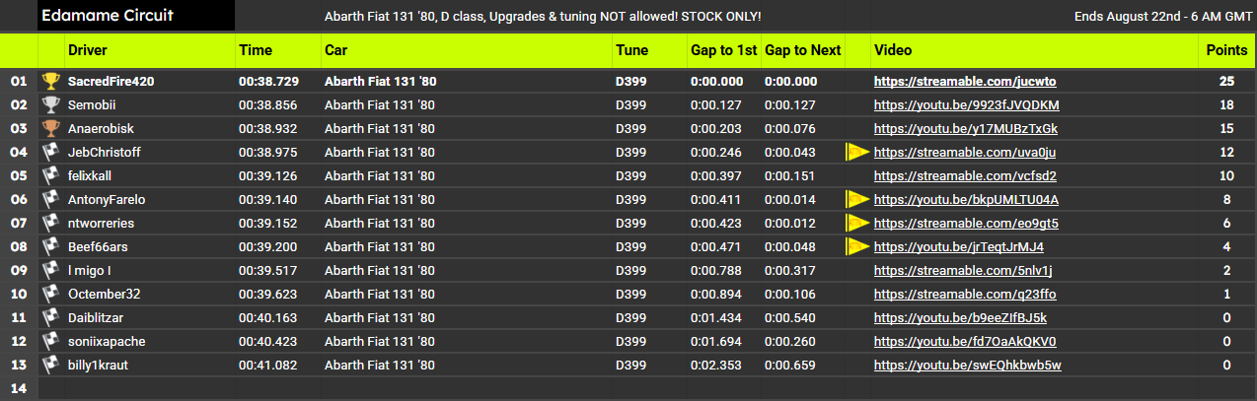Open soniixapache's youtu.be video link
Screen dimensions: 1257x401
965,341
